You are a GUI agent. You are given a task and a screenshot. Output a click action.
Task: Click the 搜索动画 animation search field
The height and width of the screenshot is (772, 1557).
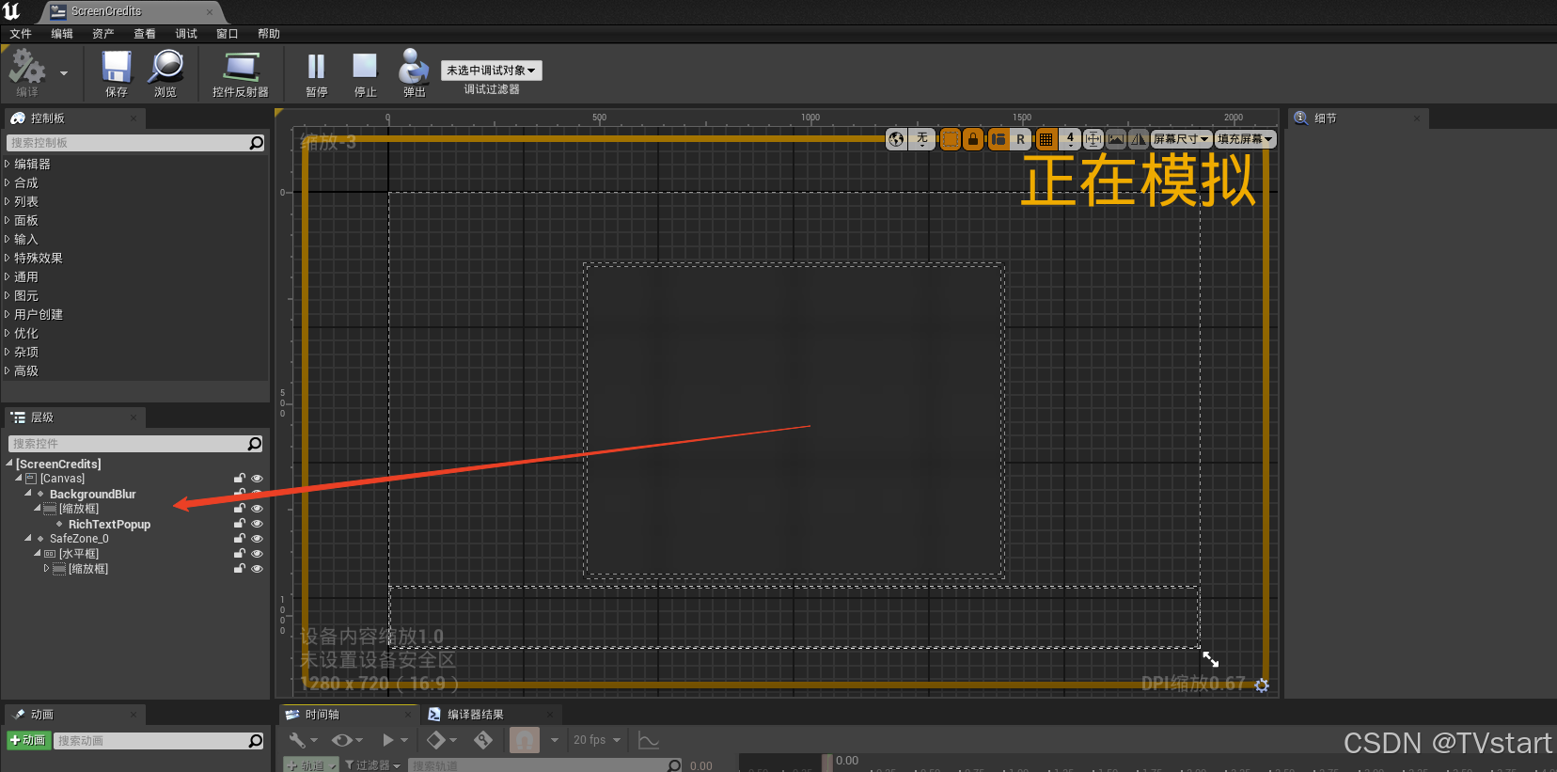tap(159, 741)
